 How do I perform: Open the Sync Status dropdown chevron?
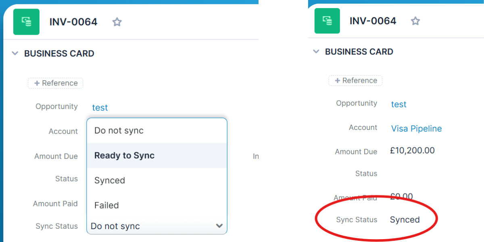pos(219,226)
